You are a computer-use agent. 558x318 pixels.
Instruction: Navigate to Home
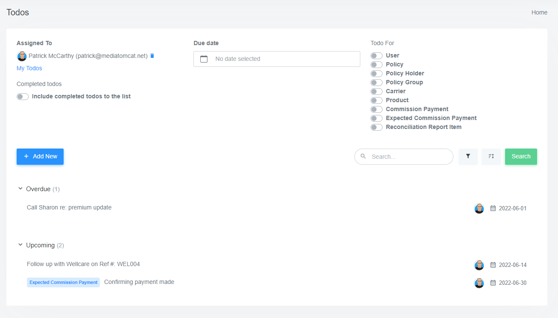(539, 12)
